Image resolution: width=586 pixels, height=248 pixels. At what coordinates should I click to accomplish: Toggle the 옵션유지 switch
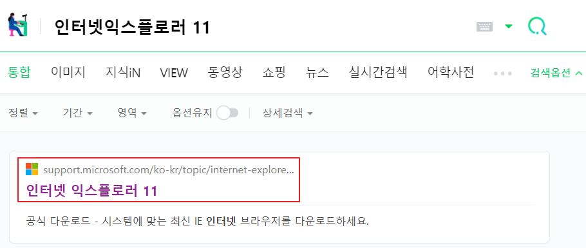click(x=227, y=113)
